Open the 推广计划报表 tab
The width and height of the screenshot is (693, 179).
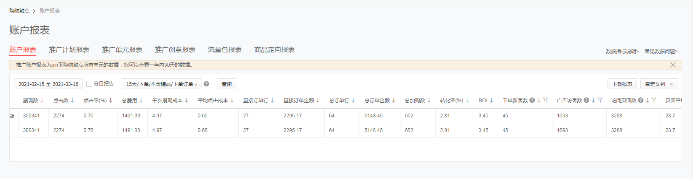click(x=69, y=50)
